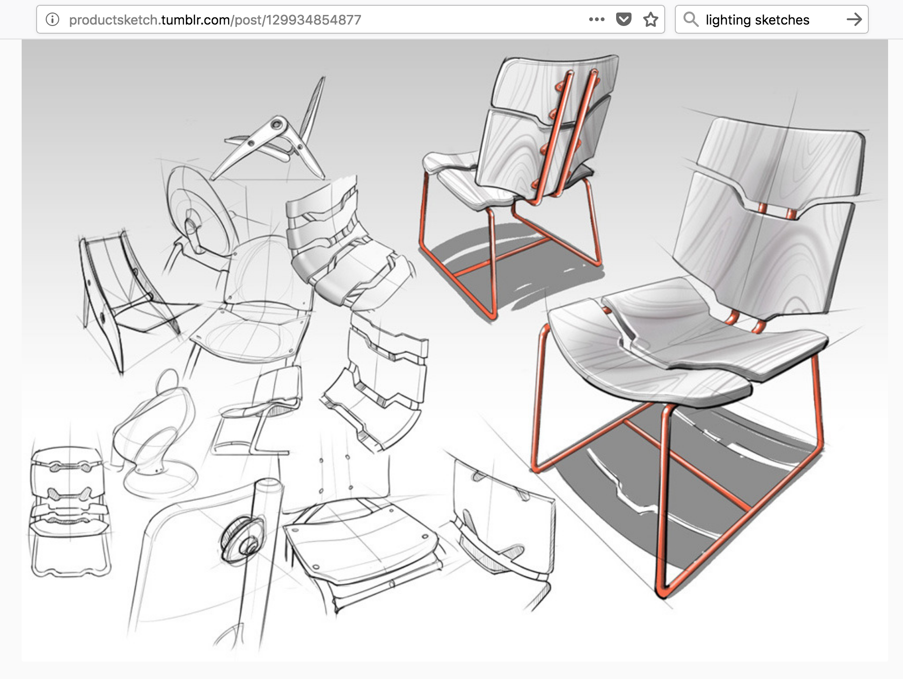The image size is (903, 679).
Task: Click the site information icon
Action: point(52,20)
